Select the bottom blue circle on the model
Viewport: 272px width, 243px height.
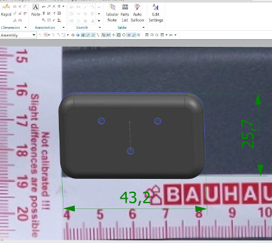131,151
